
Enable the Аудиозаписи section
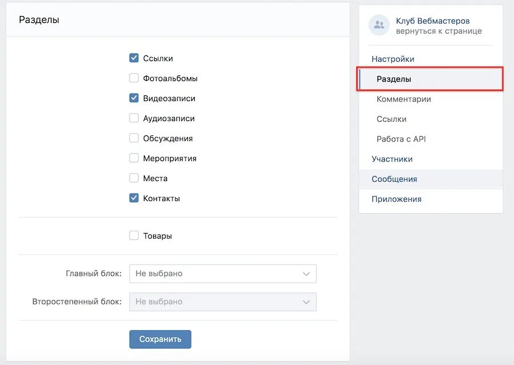click(x=134, y=118)
